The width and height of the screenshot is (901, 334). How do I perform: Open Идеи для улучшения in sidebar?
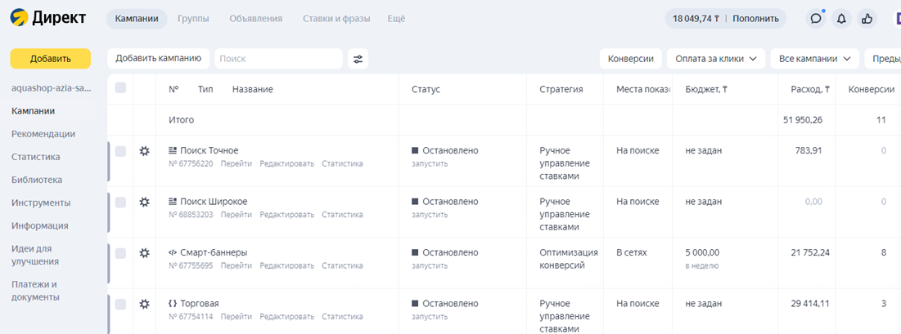coord(35,255)
